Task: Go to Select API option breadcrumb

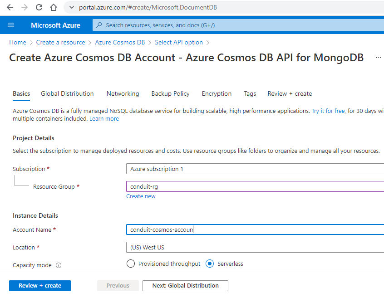Action: [x=179, y=42]
